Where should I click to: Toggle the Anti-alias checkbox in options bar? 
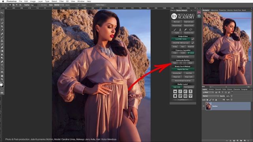click(x=40, y=5)
